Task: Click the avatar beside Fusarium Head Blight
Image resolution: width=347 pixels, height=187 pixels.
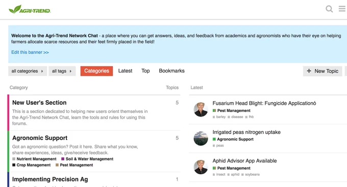Action: (201, 109)
